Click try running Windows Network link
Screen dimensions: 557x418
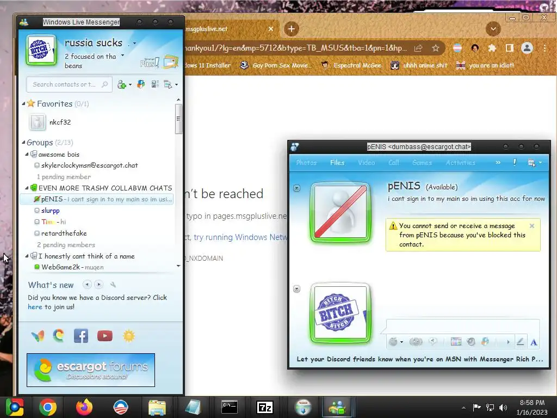pos(240,237)
